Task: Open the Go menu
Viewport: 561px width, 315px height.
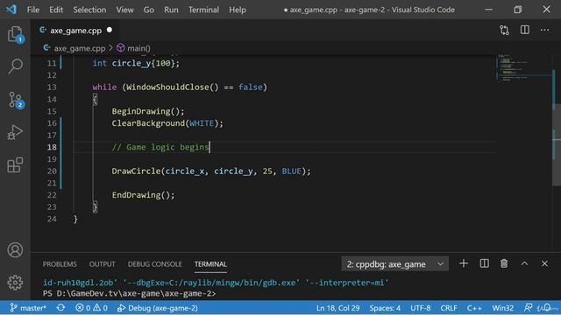Action: (x=149, y=10)
